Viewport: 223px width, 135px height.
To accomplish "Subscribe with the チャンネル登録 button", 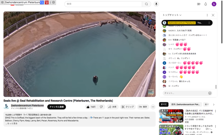I will (57, 107).
